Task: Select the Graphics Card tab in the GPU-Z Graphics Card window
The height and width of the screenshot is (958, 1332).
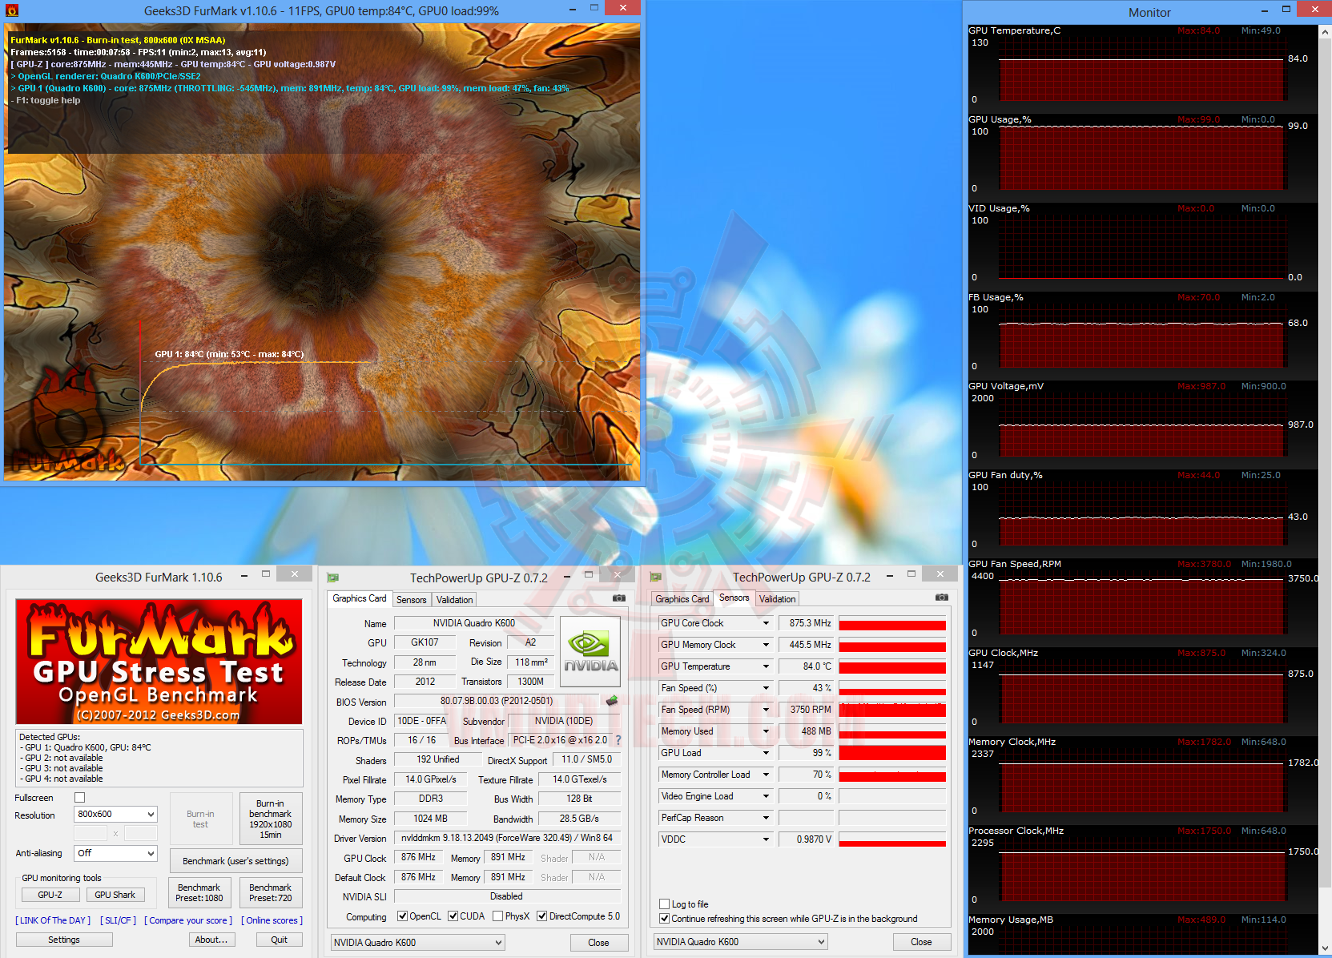Action: pyautogui.click(x=360, y=598)
